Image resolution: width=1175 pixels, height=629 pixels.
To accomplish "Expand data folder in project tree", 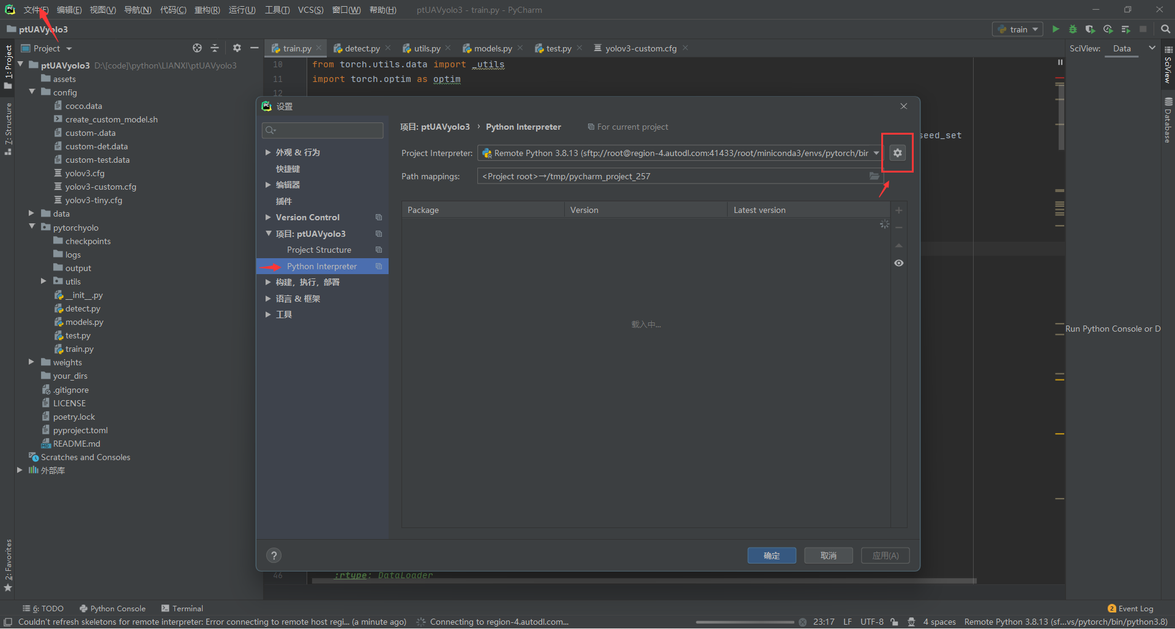I will [x=31, y=213].
